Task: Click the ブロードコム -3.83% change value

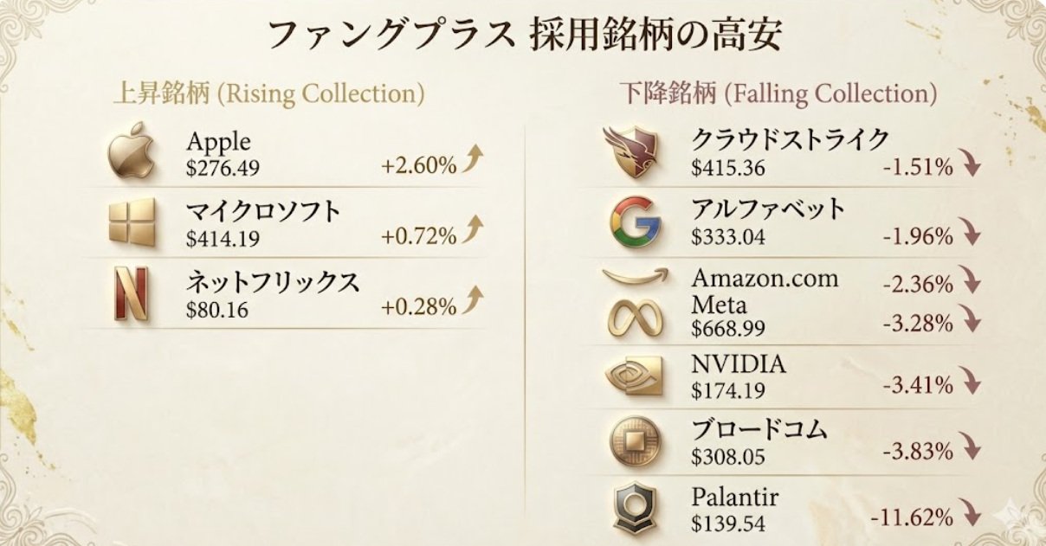Action: tap(918, 452)
